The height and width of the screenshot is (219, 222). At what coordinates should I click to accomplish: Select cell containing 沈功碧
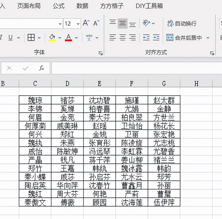tap(100, 100)
